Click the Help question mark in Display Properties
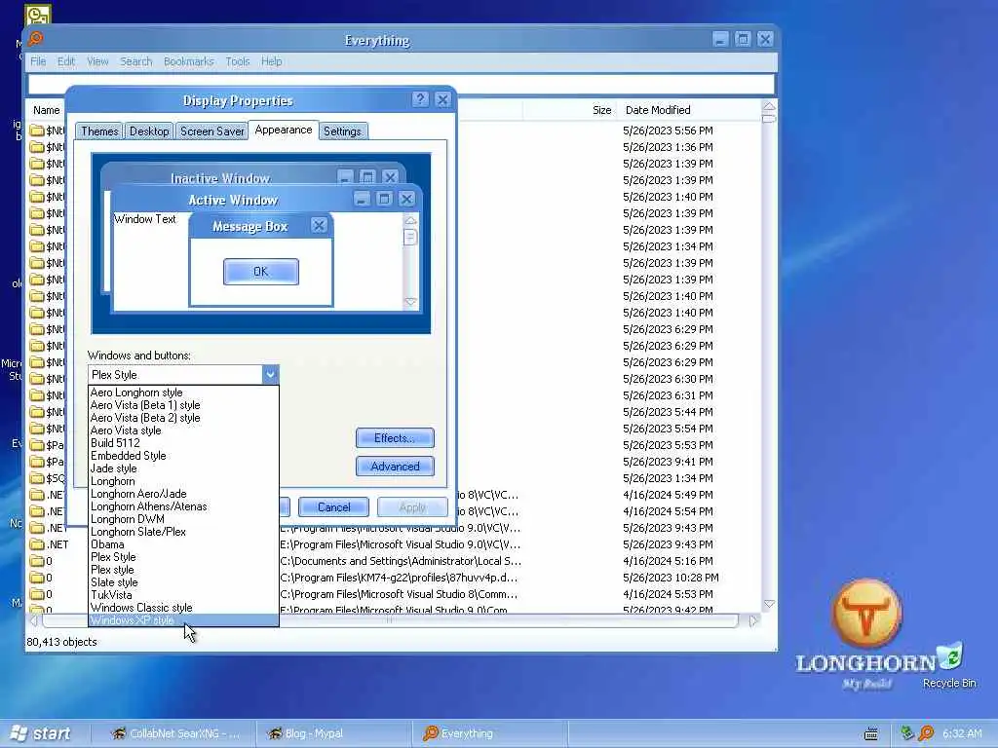998x748 pixels. (x=420, y=99)
